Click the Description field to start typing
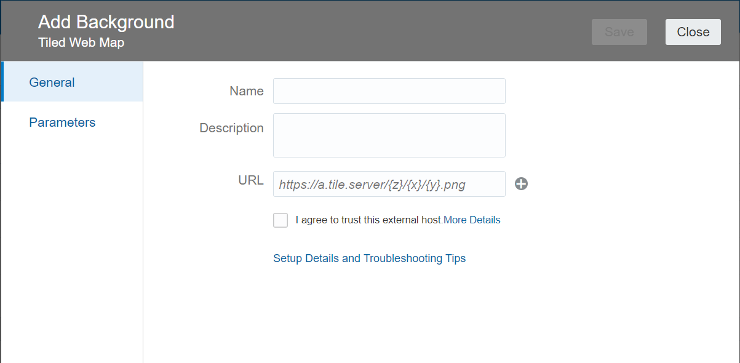Viewport: 740px width, 363px height. point(389,135)
